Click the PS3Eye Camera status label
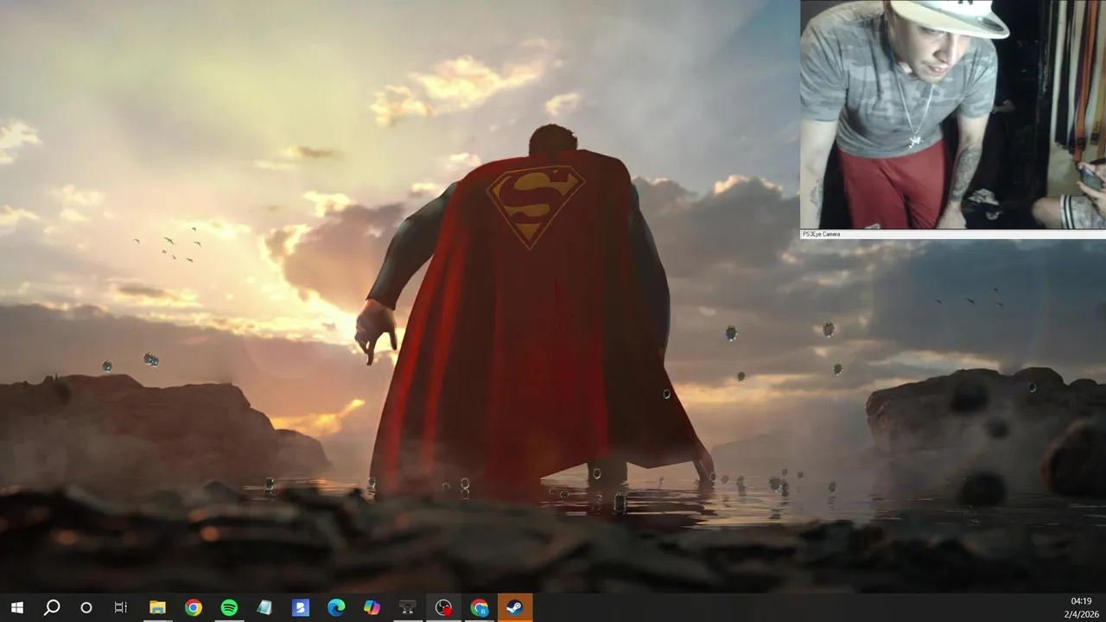This screenshot has height=622, width=1106. tap(821, 234)
